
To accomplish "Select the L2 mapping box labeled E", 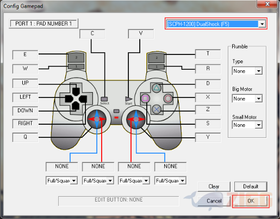I will pos(25,55).
